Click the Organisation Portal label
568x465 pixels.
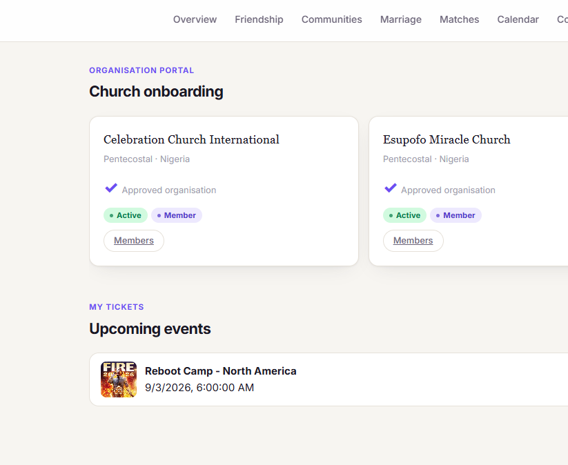point(141,70)
